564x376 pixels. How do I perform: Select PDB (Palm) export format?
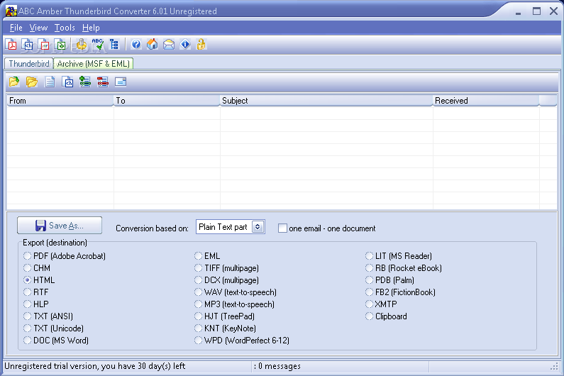[x=389, y=280]
